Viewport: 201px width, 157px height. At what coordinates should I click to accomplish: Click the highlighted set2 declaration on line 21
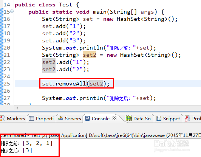(90, 55)
